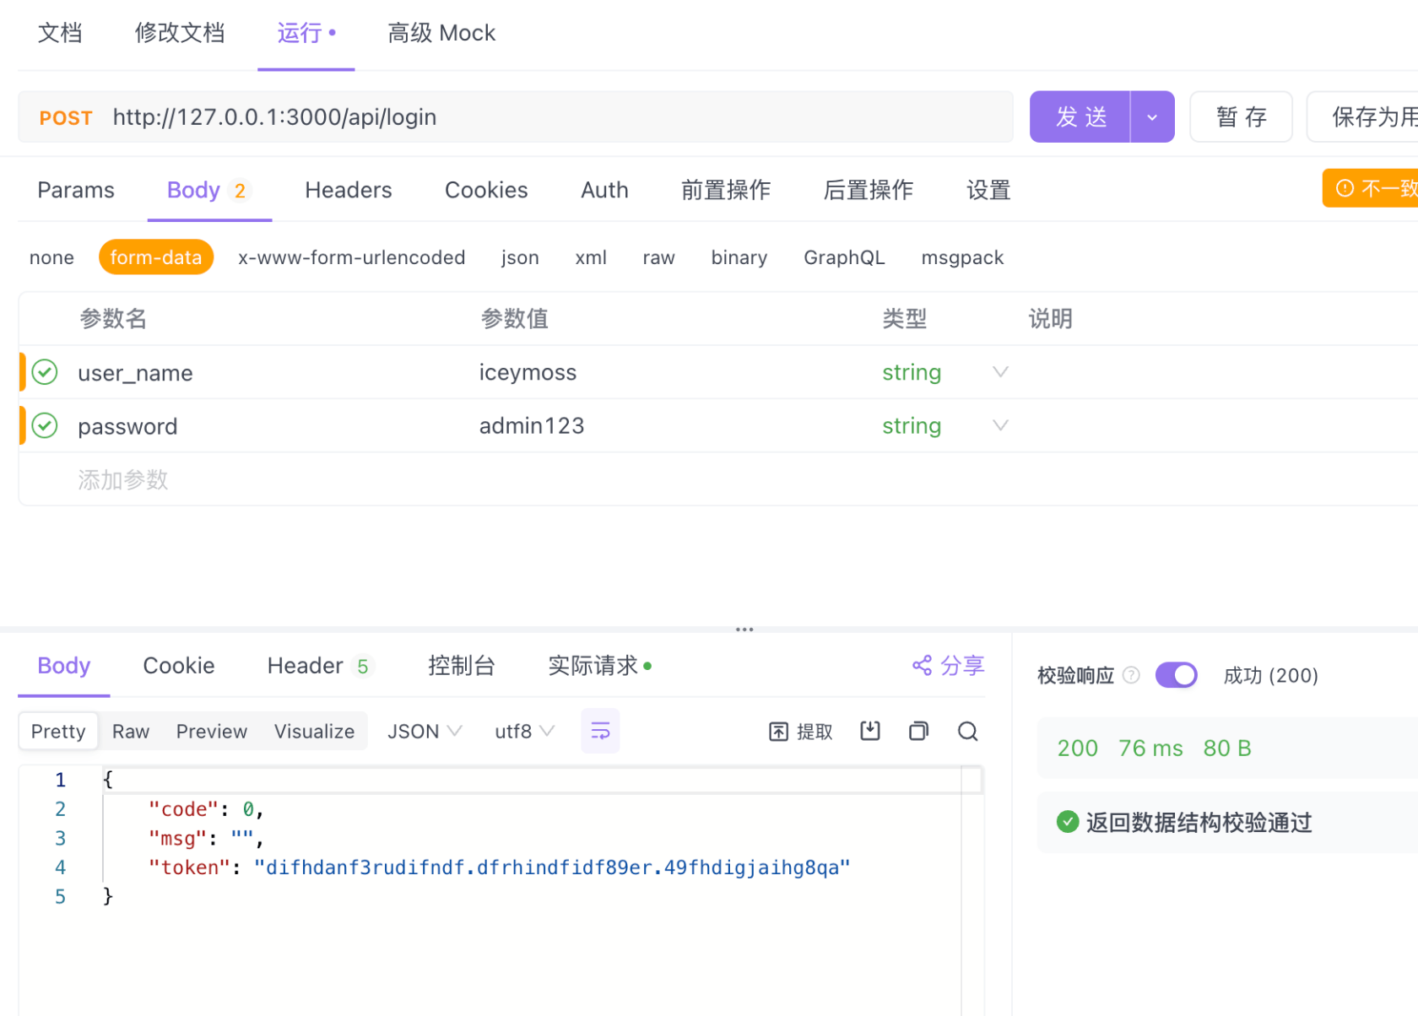This screenshot has height=1016, width=1418.
Task: Switch to the 文档 tab
Action: coord(60,33)
